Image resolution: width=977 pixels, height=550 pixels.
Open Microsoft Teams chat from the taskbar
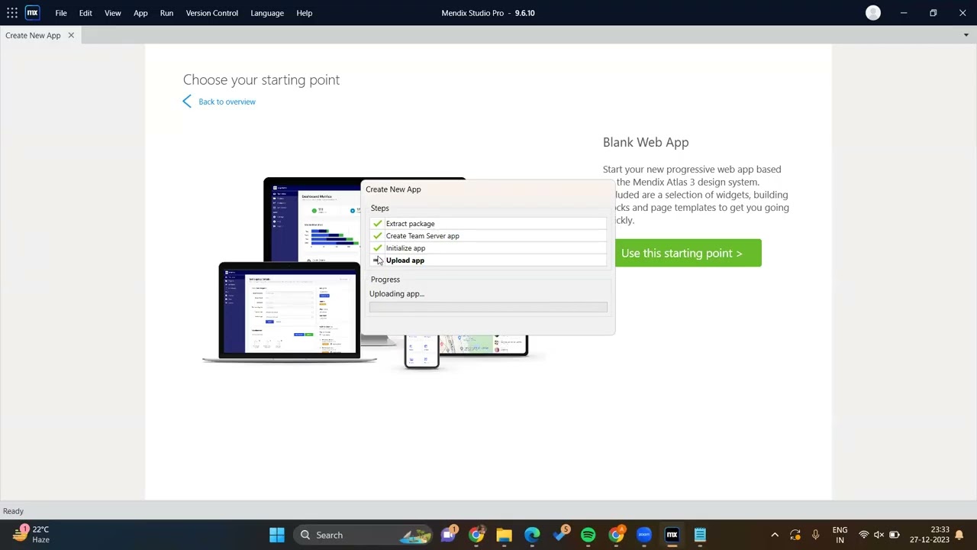(449, 535)
